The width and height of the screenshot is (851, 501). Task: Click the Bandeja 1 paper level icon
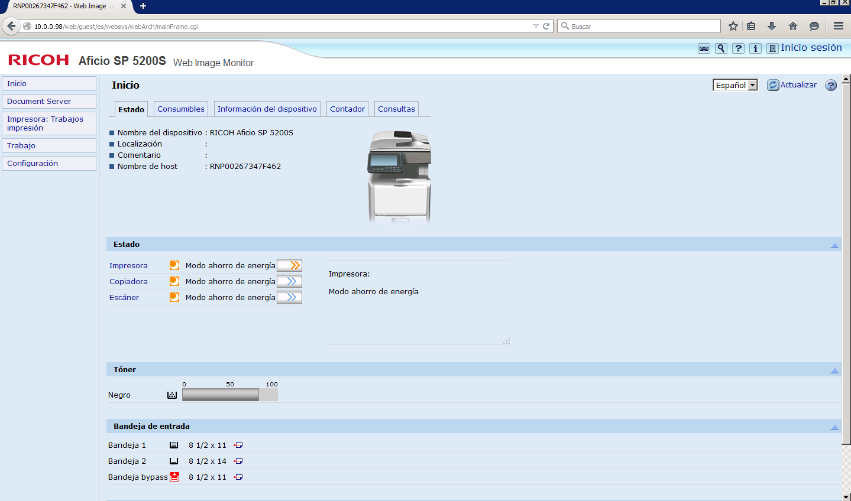pos(174,445)
